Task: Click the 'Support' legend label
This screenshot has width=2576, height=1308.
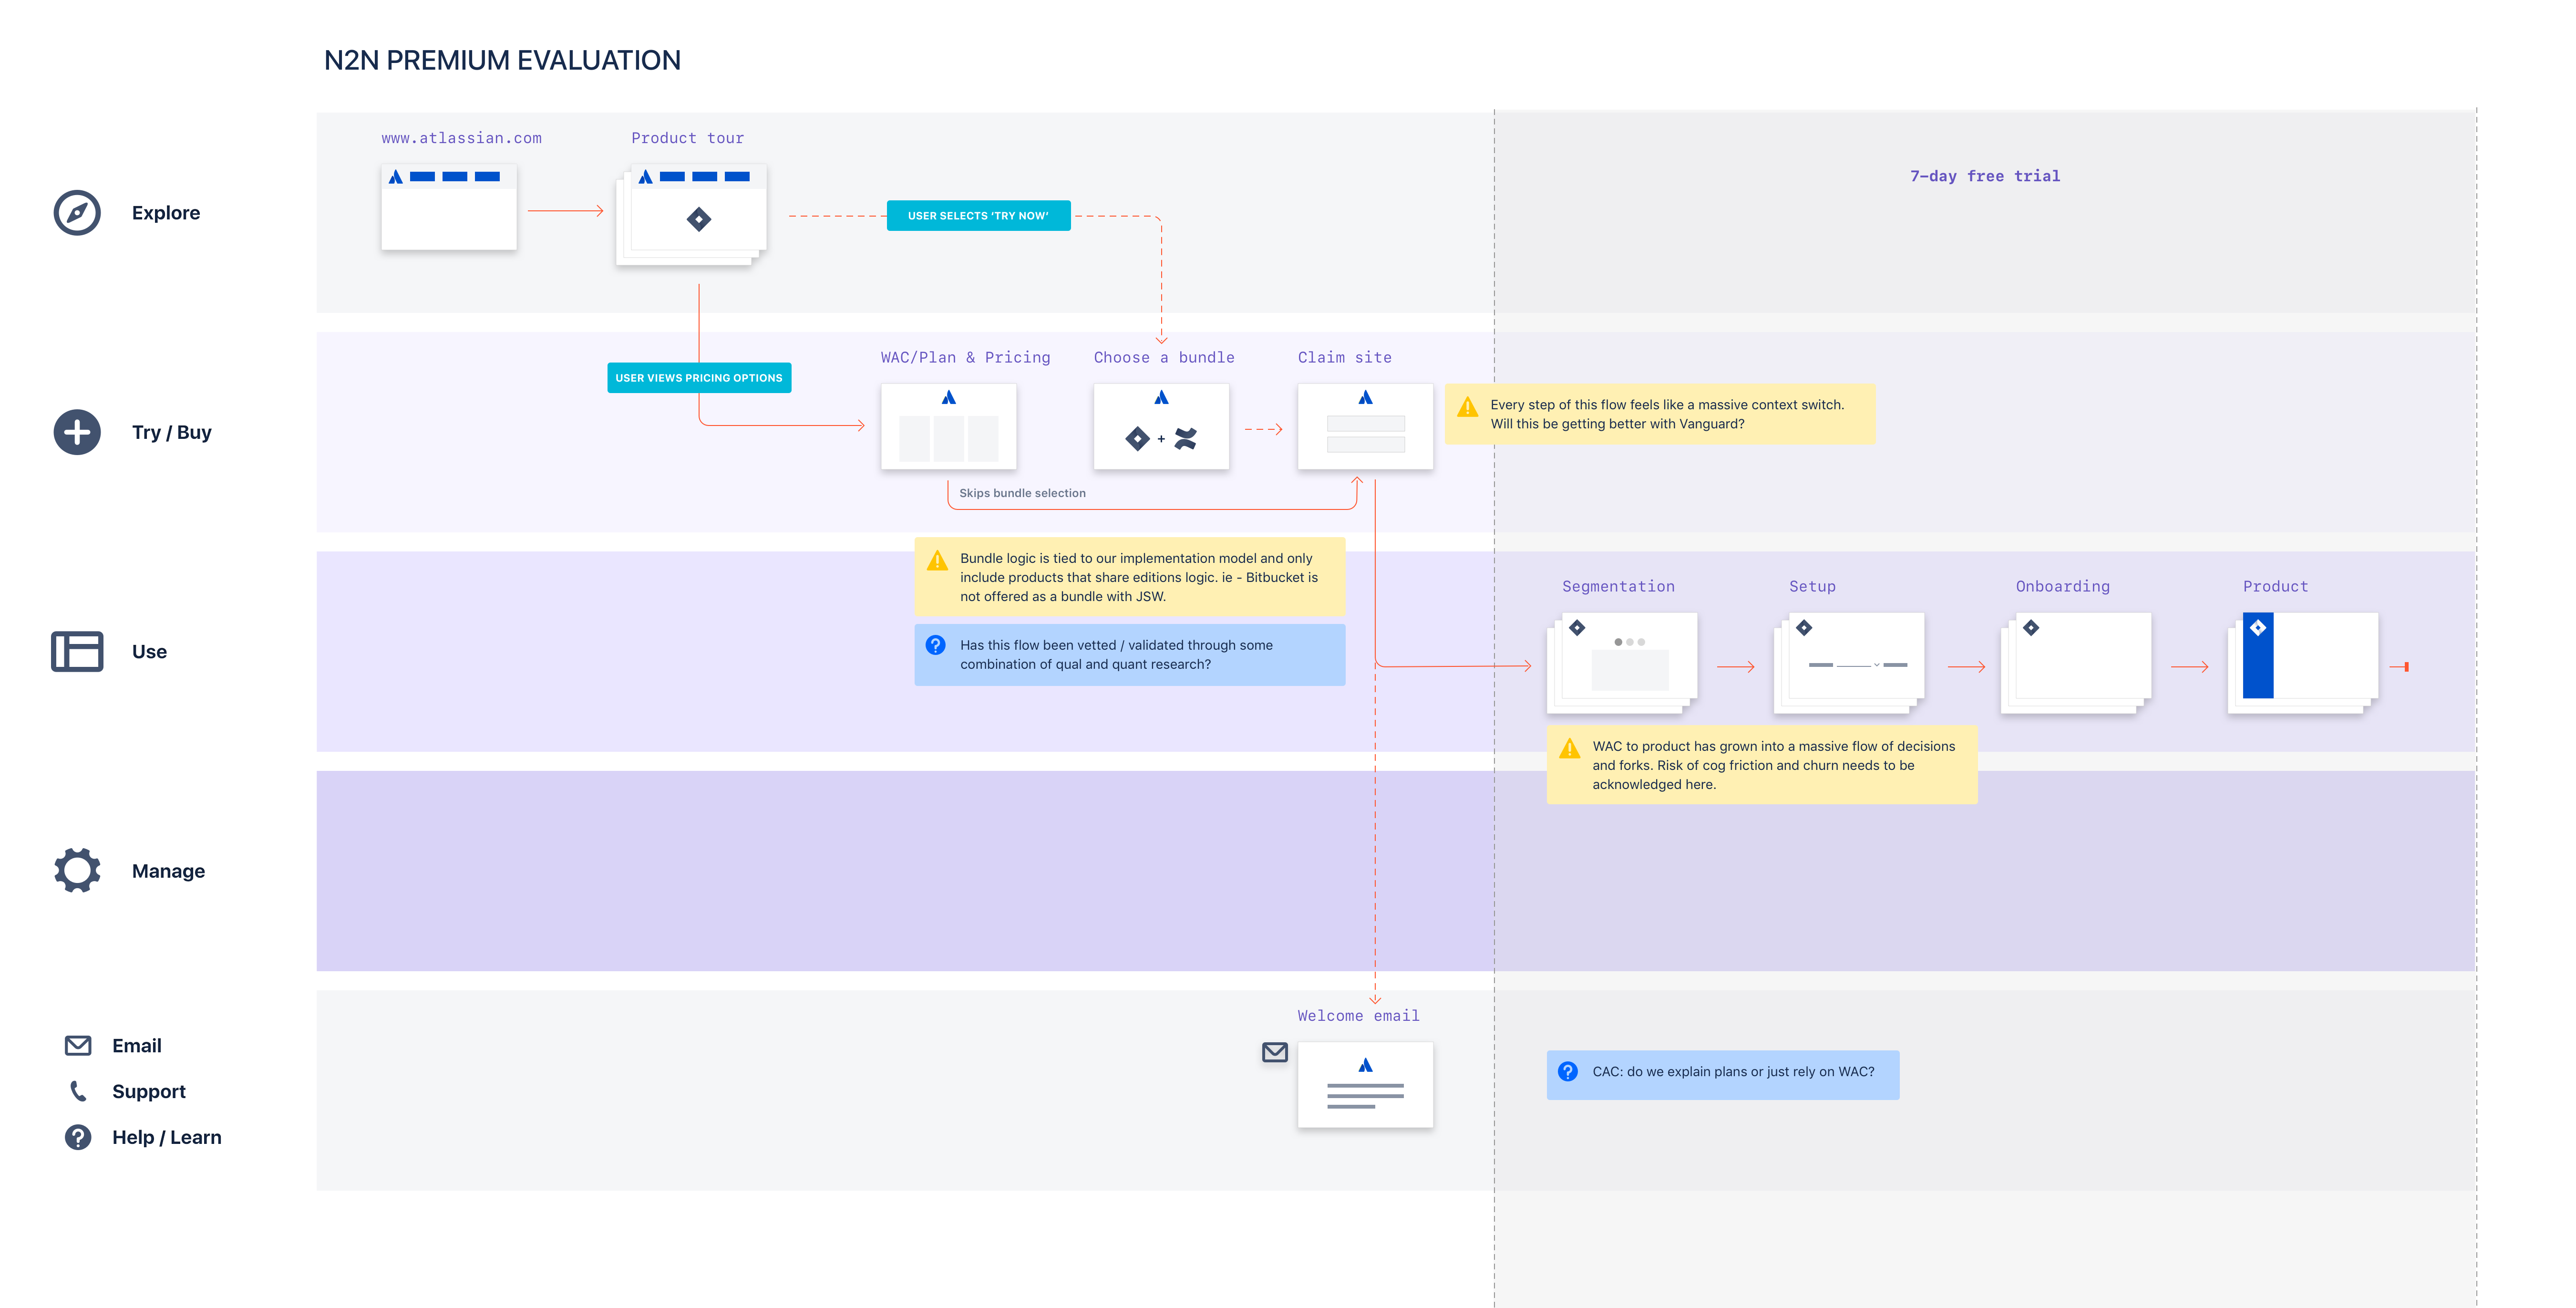Action: [149, 1091]
